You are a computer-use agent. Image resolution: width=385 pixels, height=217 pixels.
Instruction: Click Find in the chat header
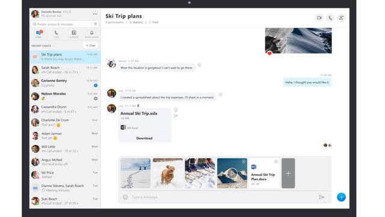coord(154,22)
